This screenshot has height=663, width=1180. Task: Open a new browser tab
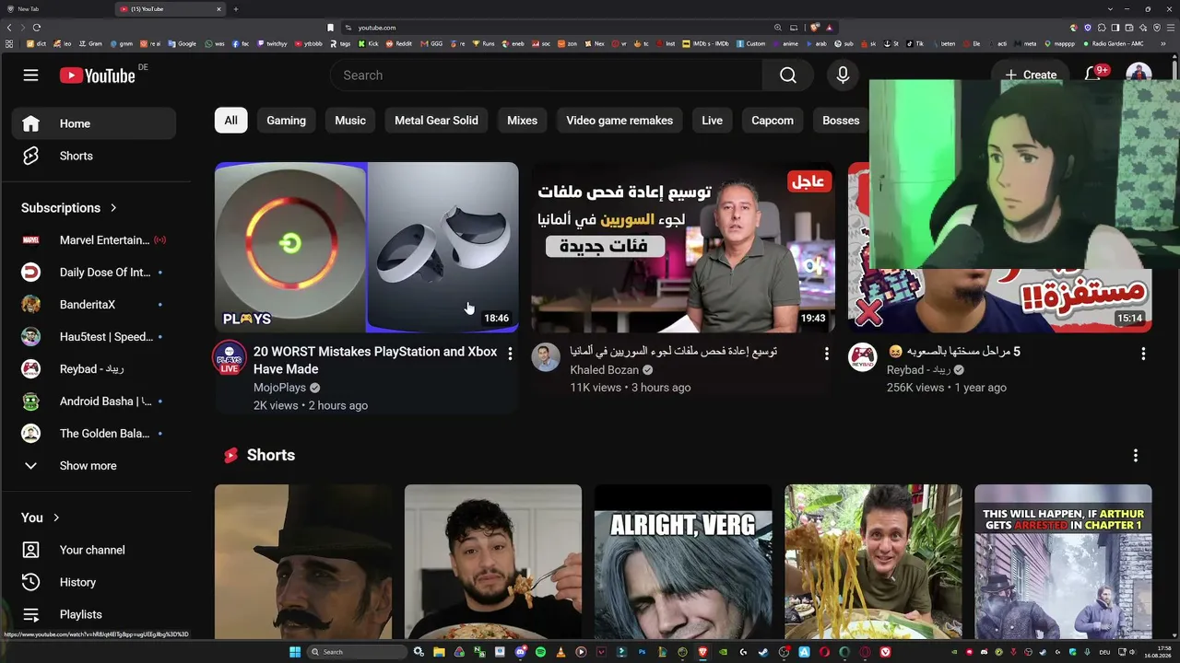[236, 9]
